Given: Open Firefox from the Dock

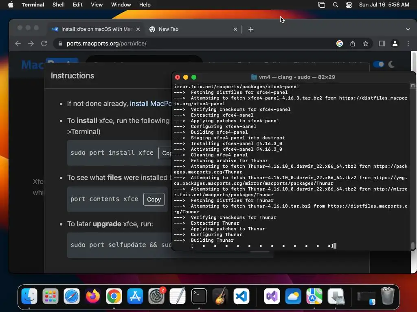Looking at the screenshot, I should (93, 296).
